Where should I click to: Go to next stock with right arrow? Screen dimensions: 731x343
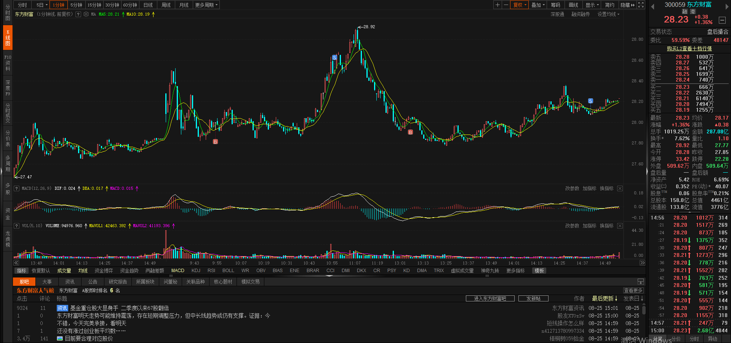coord(728,6)
